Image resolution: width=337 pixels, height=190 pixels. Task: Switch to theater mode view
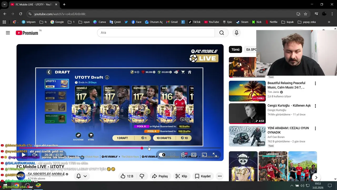tap(194, 155)
